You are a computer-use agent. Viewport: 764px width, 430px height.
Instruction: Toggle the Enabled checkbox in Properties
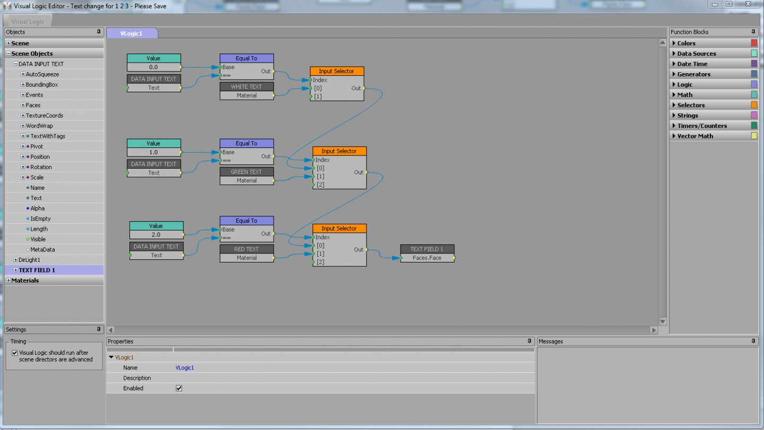click(179, 388)
